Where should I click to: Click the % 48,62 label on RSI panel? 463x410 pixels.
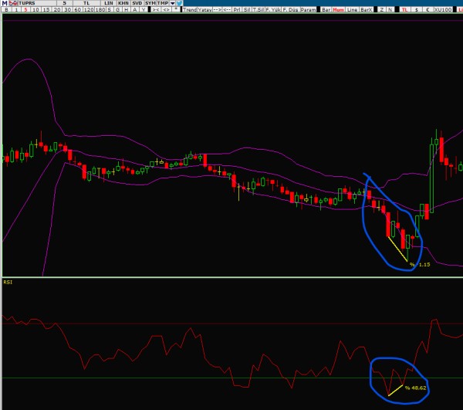416,388
